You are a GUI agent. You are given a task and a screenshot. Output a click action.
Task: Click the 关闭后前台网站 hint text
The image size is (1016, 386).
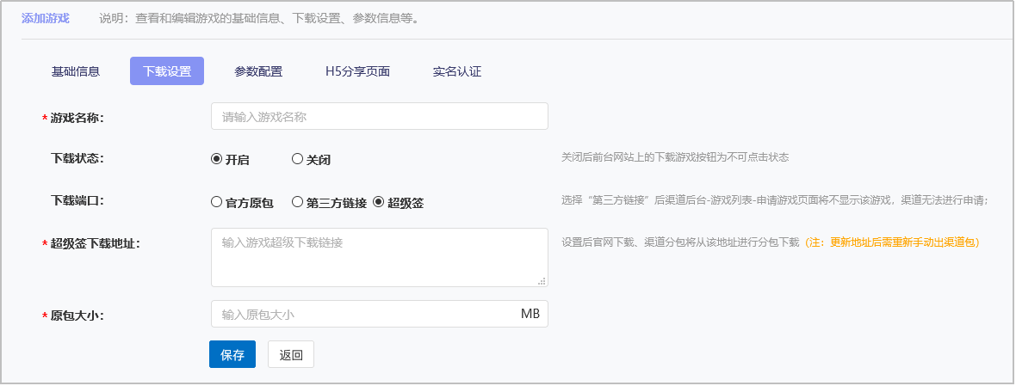[x=675, y=157]
